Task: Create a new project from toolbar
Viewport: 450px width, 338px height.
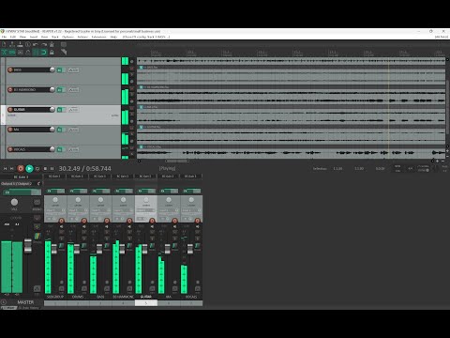Action: click(x=4, y=45)
